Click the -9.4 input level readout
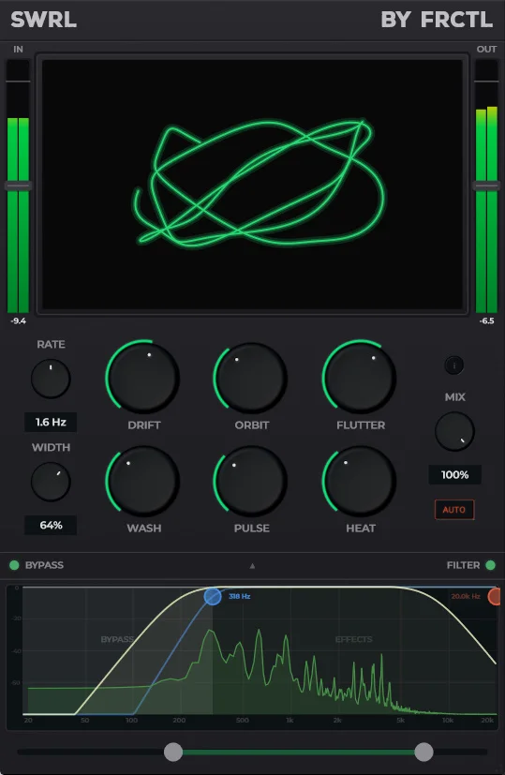505x775 pixels. pos(19,320)
